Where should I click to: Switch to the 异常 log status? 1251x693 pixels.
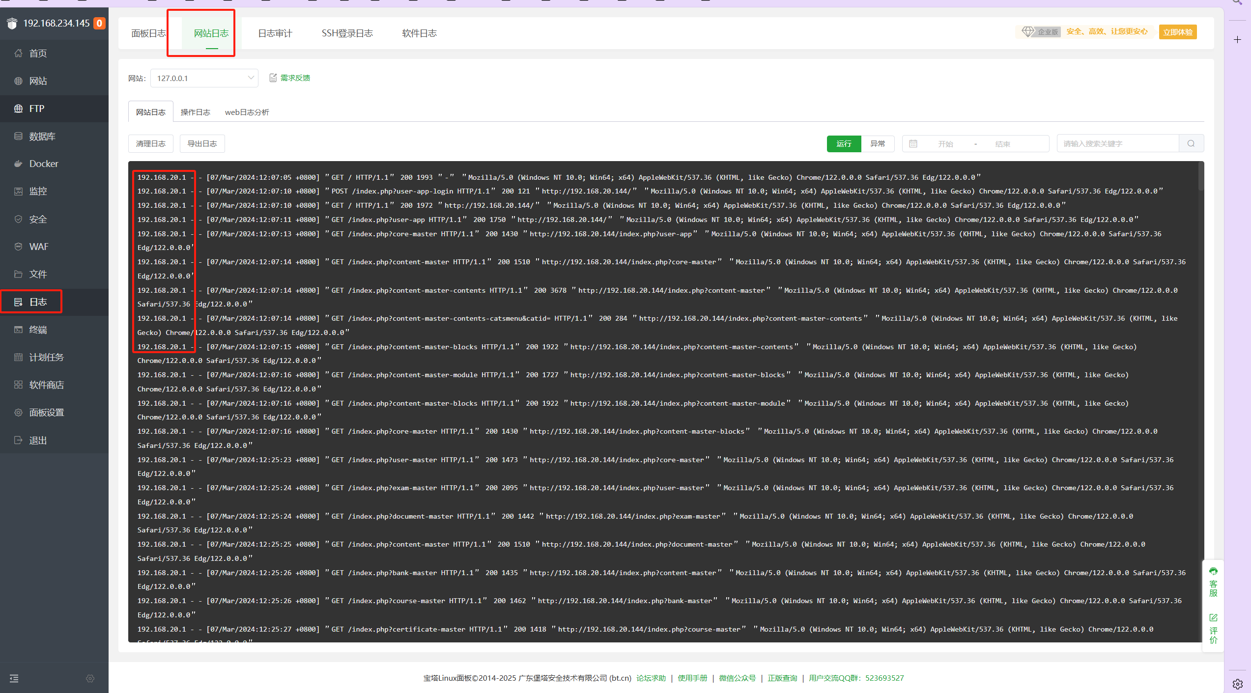(878, 143)
